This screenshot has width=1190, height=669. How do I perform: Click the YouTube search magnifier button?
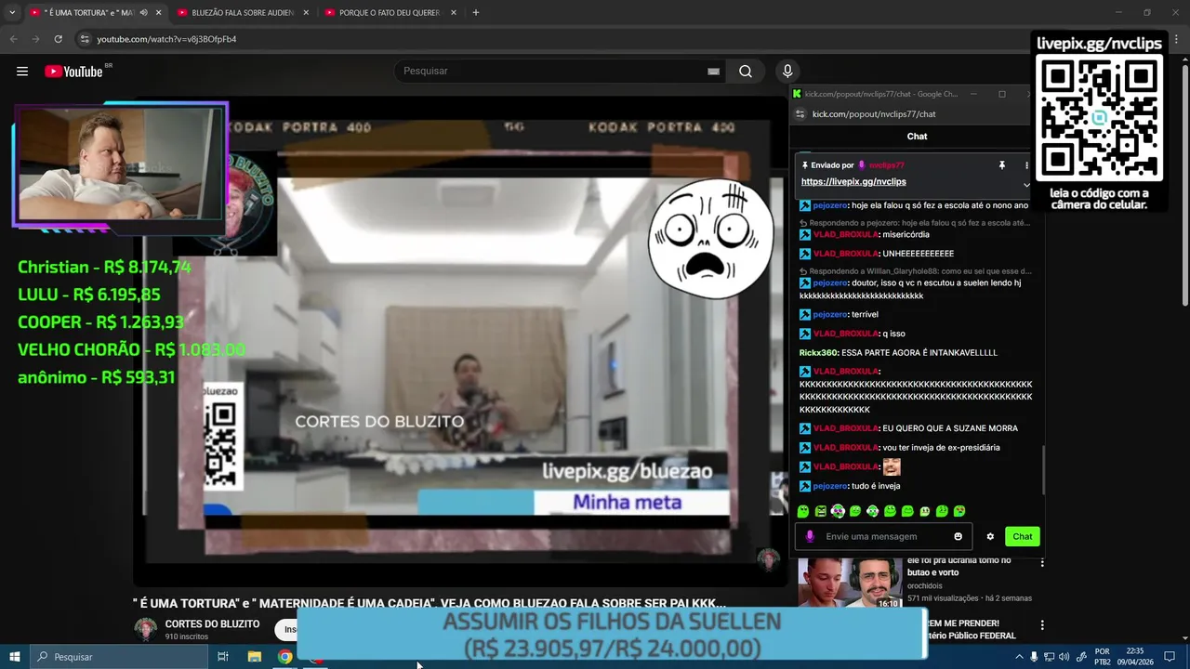click(746, 72)
